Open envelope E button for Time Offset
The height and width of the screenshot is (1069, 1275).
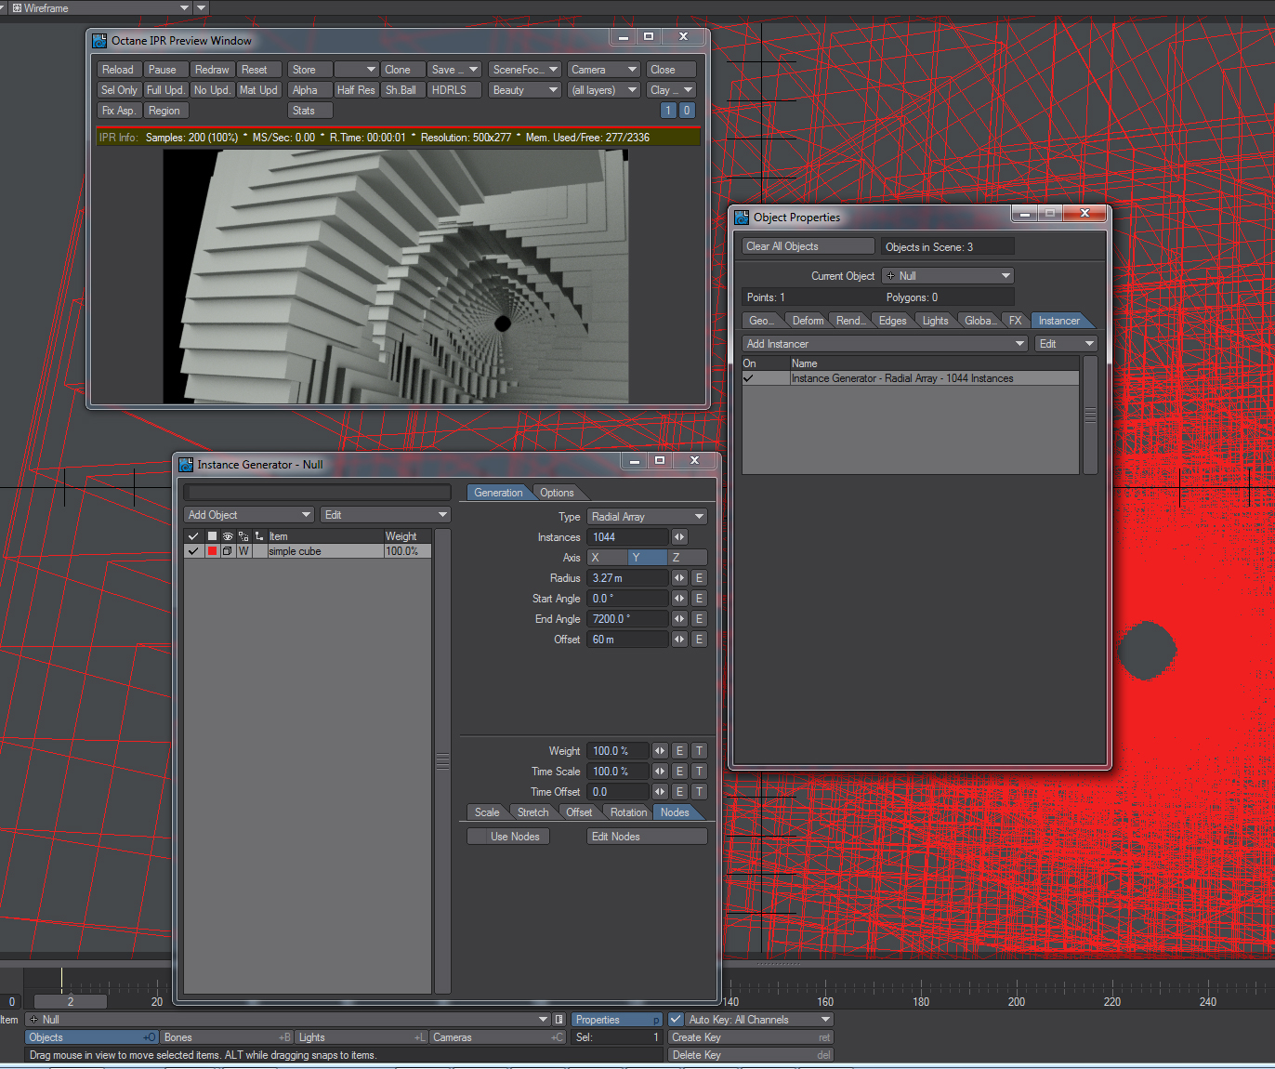coord(679,792)
